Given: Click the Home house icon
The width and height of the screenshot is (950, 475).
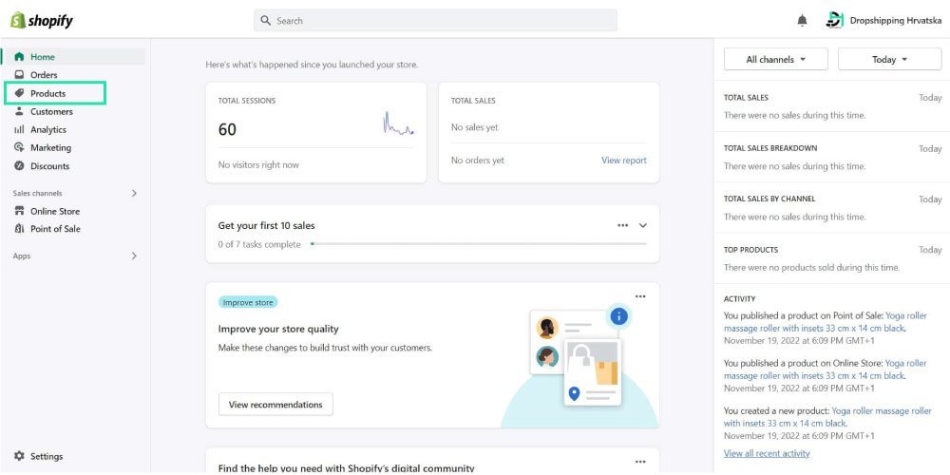Looking at the screenshot, I should pyautogui.click(x=19, y=57).
